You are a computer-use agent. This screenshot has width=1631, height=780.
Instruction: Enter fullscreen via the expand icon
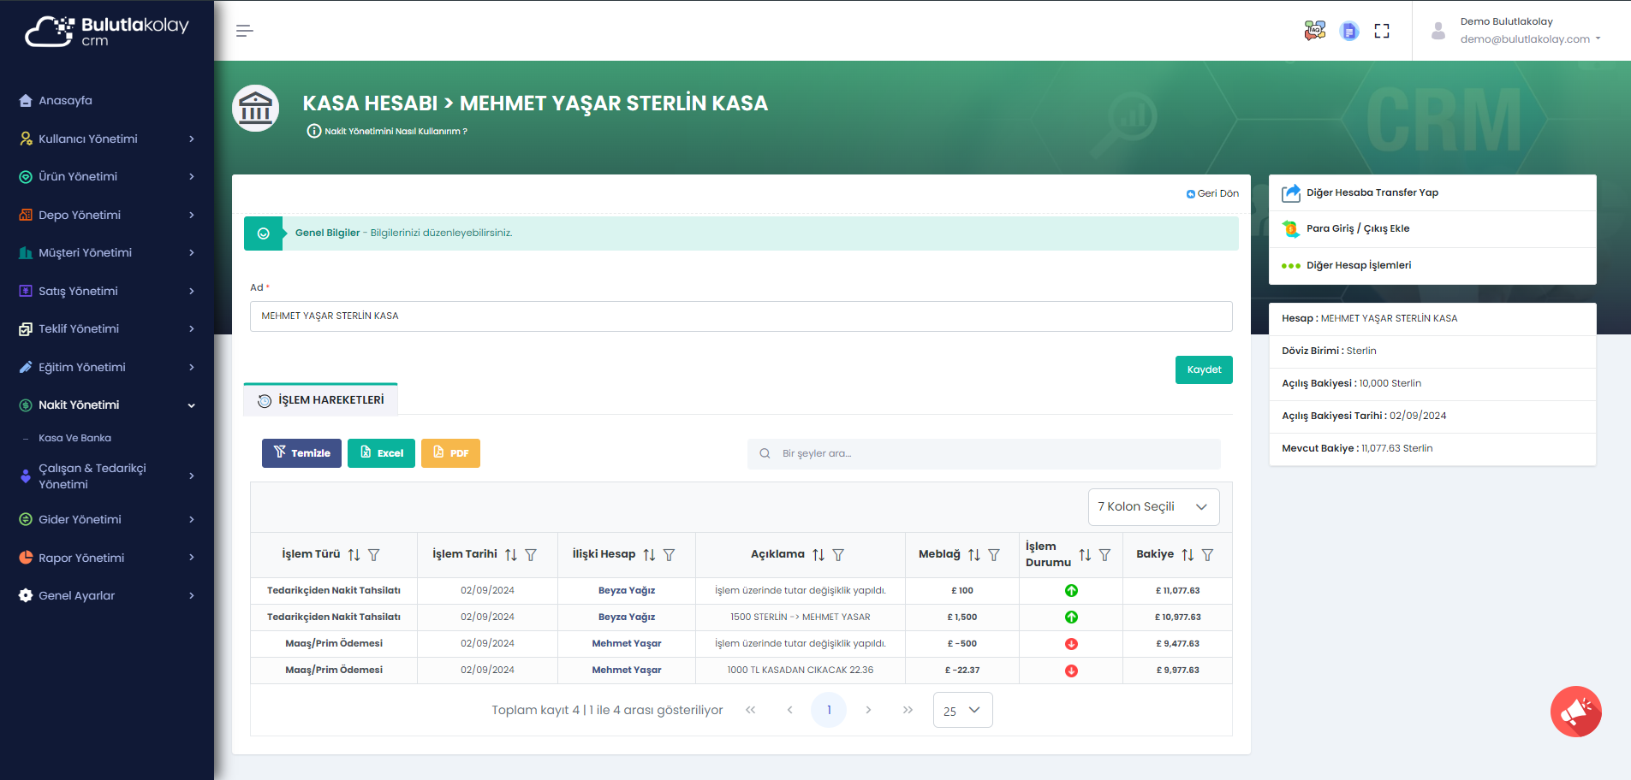click(x=1382, y=31)
